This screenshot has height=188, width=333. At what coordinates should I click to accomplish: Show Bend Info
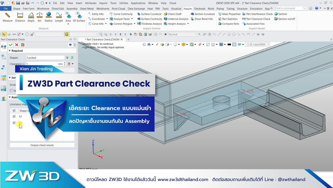tap(202, 19)
